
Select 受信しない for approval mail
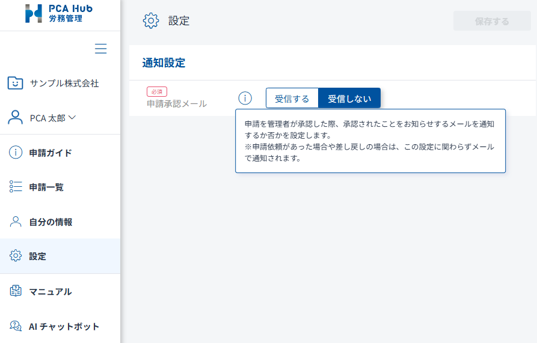(349, 99)
